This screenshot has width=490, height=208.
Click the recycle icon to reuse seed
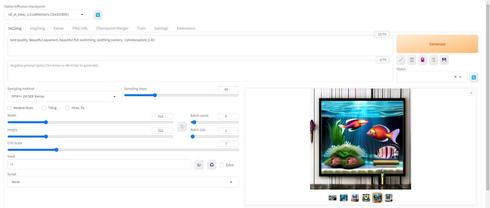212,165
